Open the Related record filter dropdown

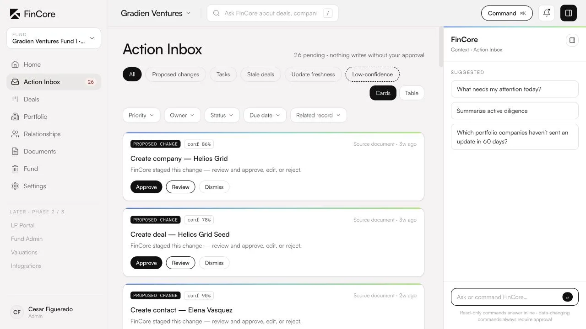click(x=318, y=115)
